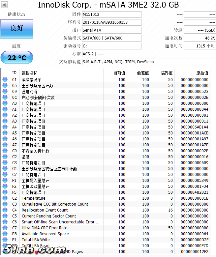Click the 良好 health status button
Image resolution: width=216 pixels, height=257 pixels.
click(x=17, y=29)
